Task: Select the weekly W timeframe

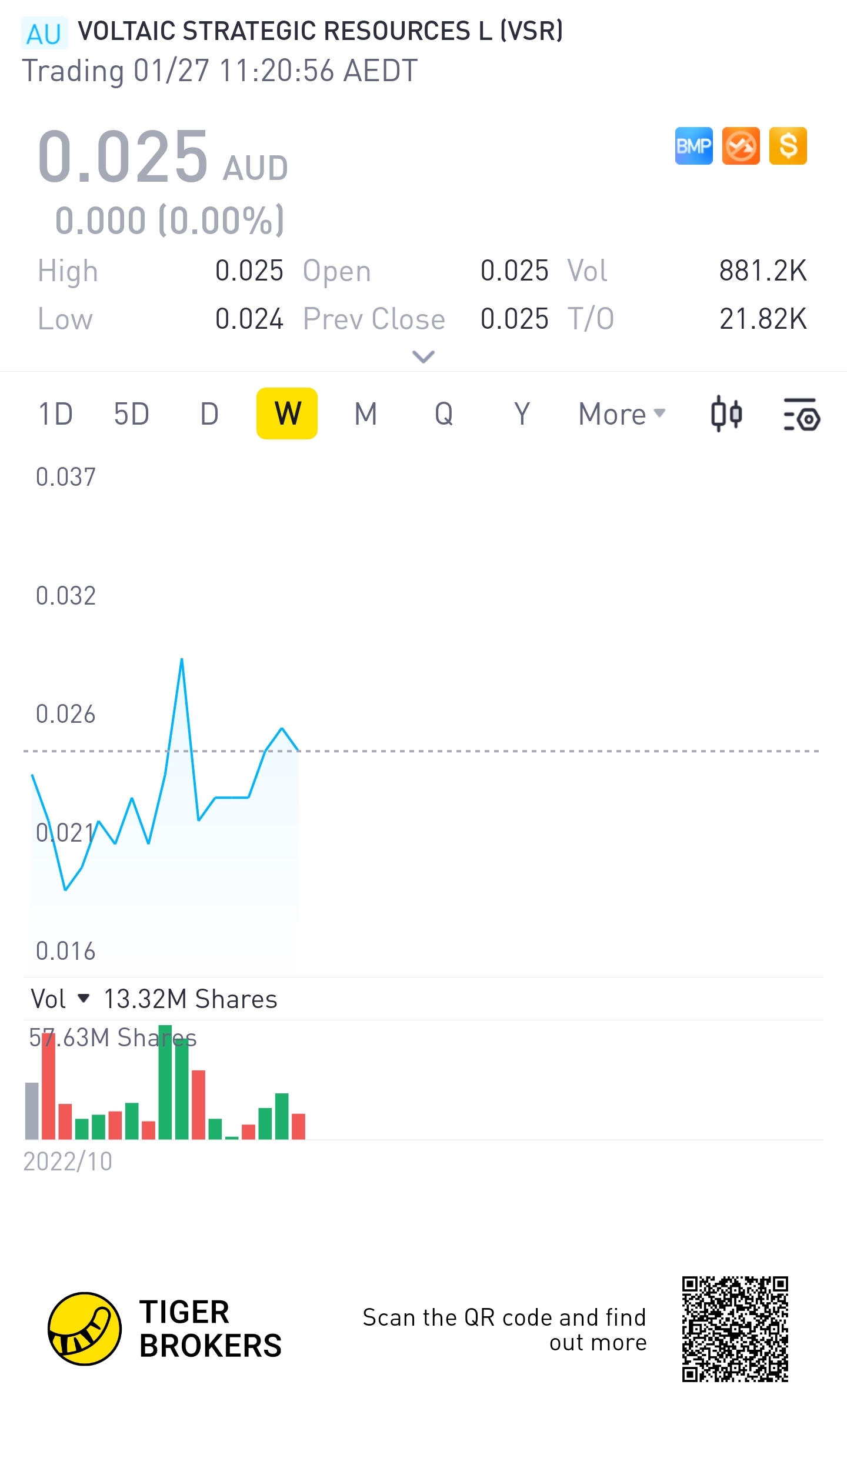Action: pos(287,413)
